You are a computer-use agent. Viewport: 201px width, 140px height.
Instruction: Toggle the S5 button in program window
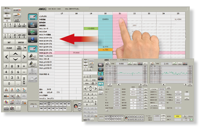pos(69,104)
